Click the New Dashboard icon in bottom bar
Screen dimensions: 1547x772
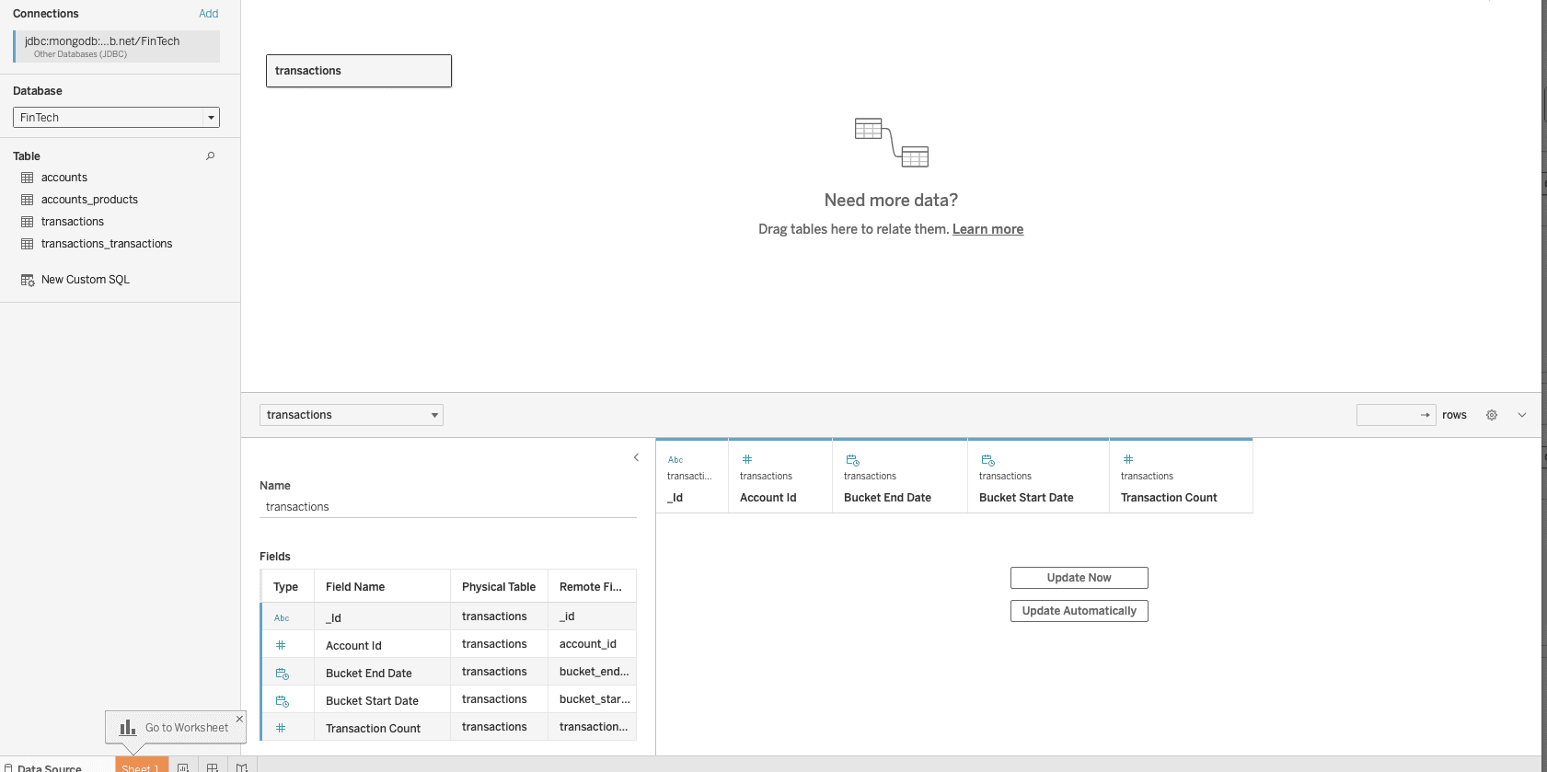(213, 766)
